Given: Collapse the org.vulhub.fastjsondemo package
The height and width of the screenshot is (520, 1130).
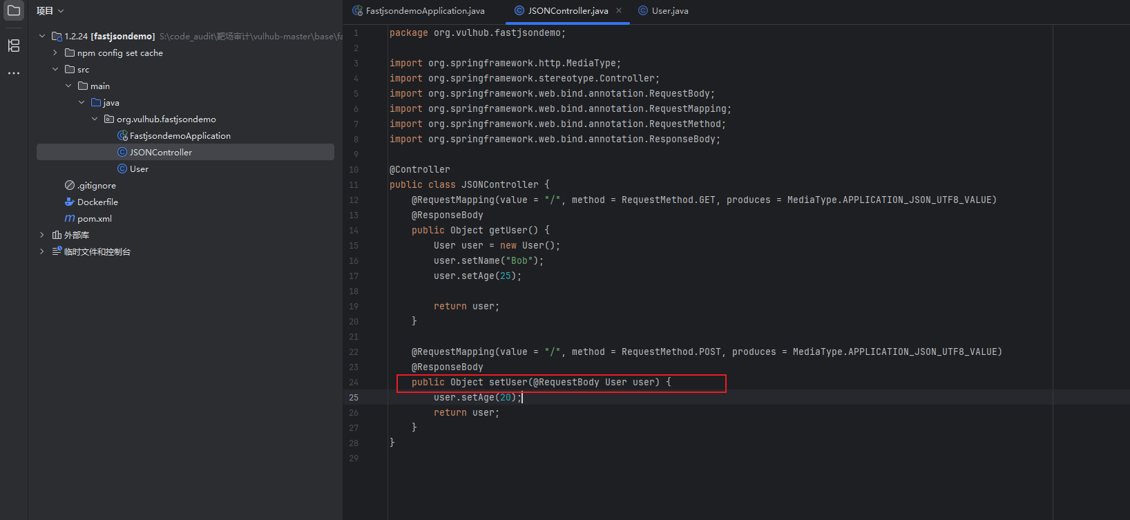Looking at the screenshot, I should pyautogui.click(x=95, y=119).
